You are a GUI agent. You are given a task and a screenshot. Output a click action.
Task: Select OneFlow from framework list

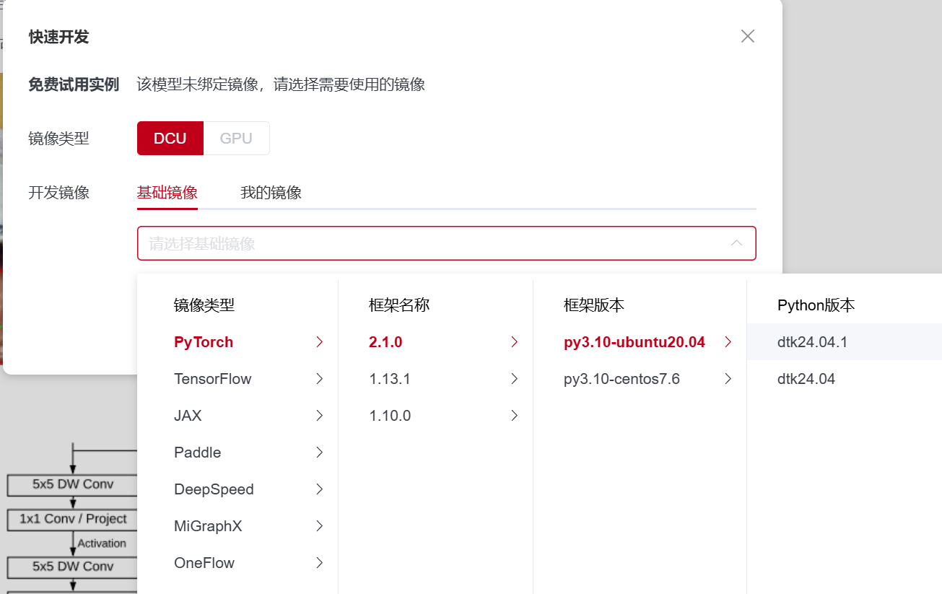point(204,563)
